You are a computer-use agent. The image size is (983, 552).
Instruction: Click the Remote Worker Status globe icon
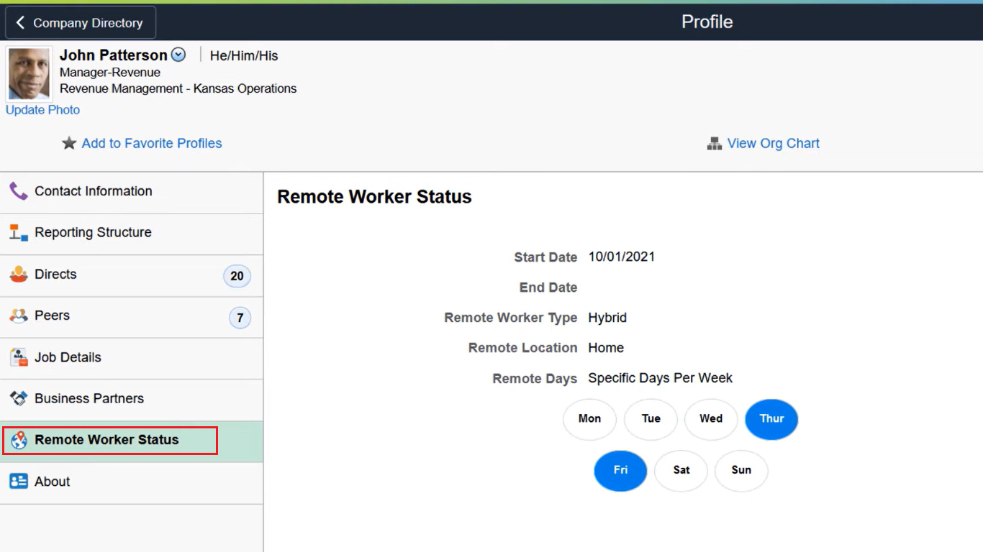pos(18,439)
